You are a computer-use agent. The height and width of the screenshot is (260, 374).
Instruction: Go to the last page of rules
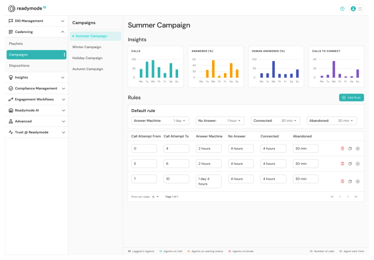coord(356,197)
